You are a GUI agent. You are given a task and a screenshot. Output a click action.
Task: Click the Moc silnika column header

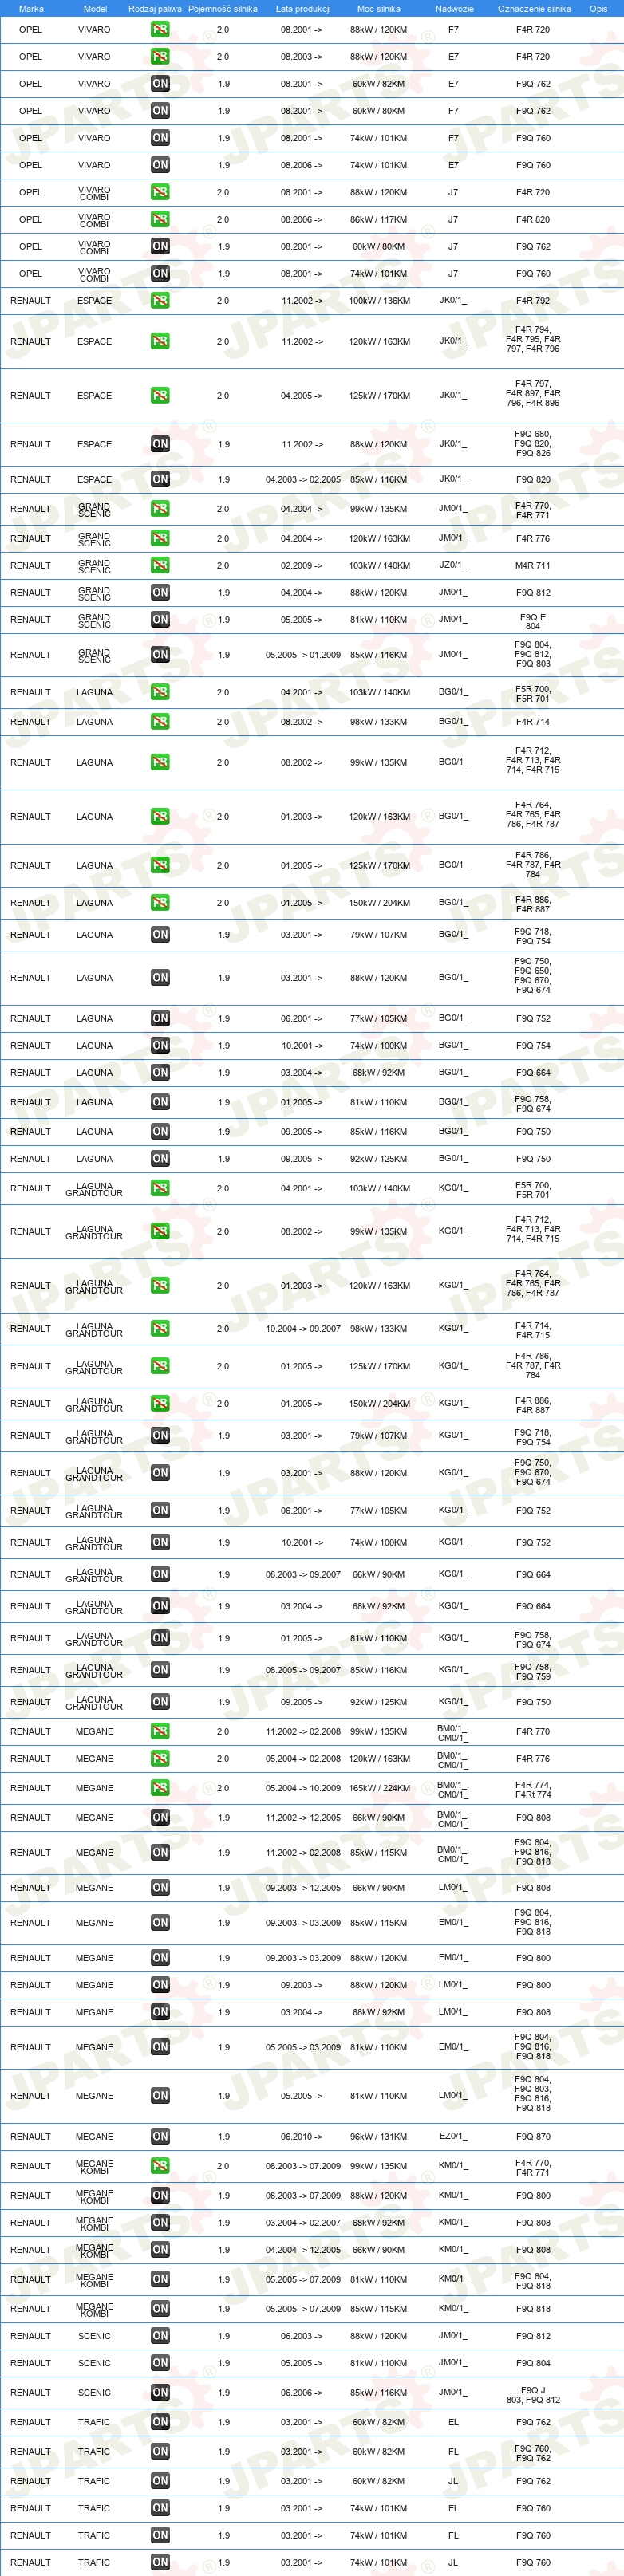click(x=379, y=8)
